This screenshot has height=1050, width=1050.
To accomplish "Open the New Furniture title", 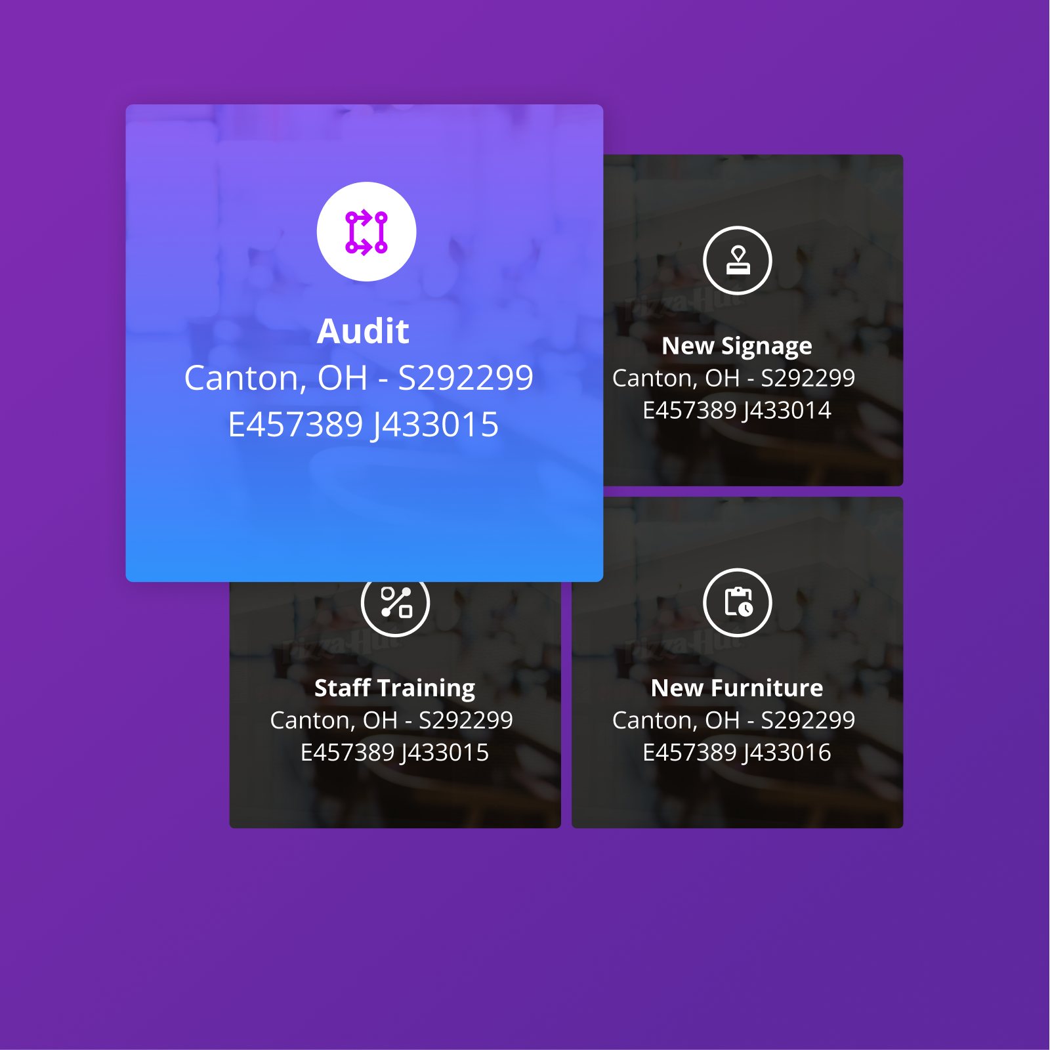I will tap(737, 688).
